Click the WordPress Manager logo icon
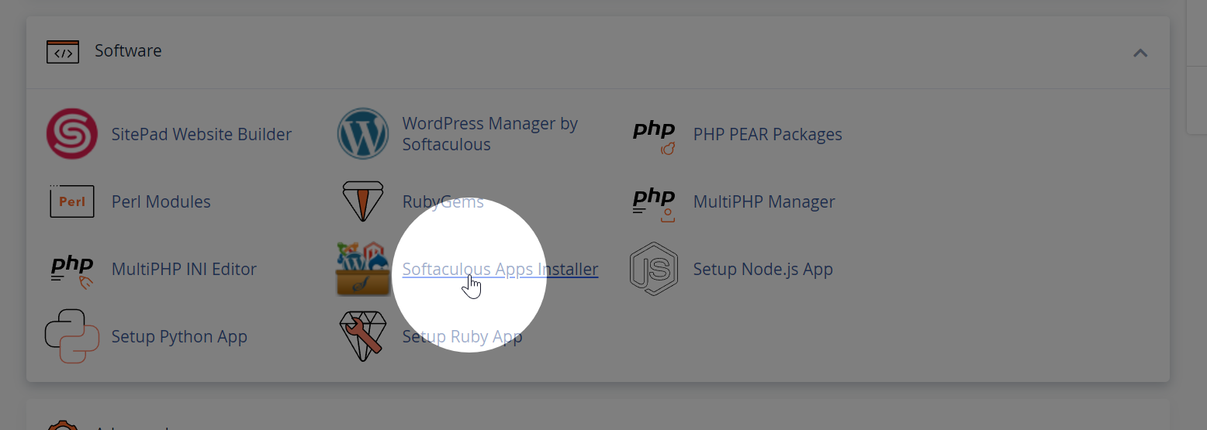 point(363,134)
